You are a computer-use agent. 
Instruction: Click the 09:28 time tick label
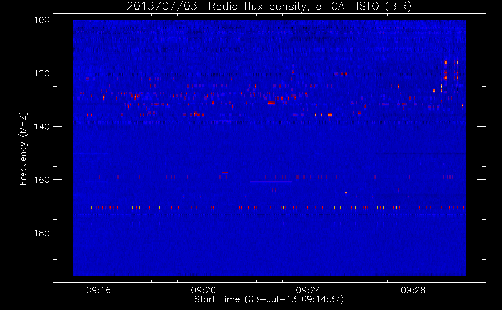tap(413, 290)
